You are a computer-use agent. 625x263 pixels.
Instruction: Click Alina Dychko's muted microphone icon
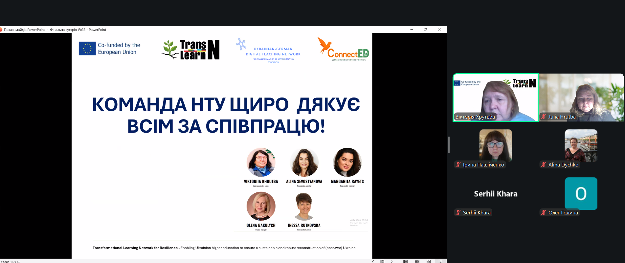point(544,164)
